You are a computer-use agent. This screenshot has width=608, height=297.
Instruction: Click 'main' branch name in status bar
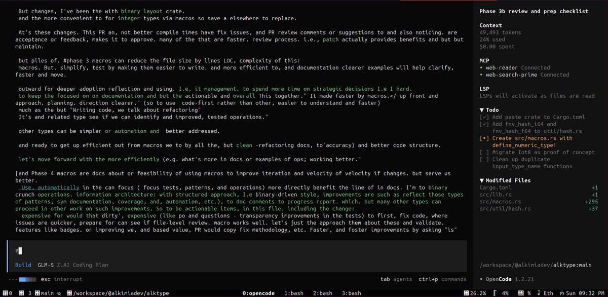click(47, 293)
